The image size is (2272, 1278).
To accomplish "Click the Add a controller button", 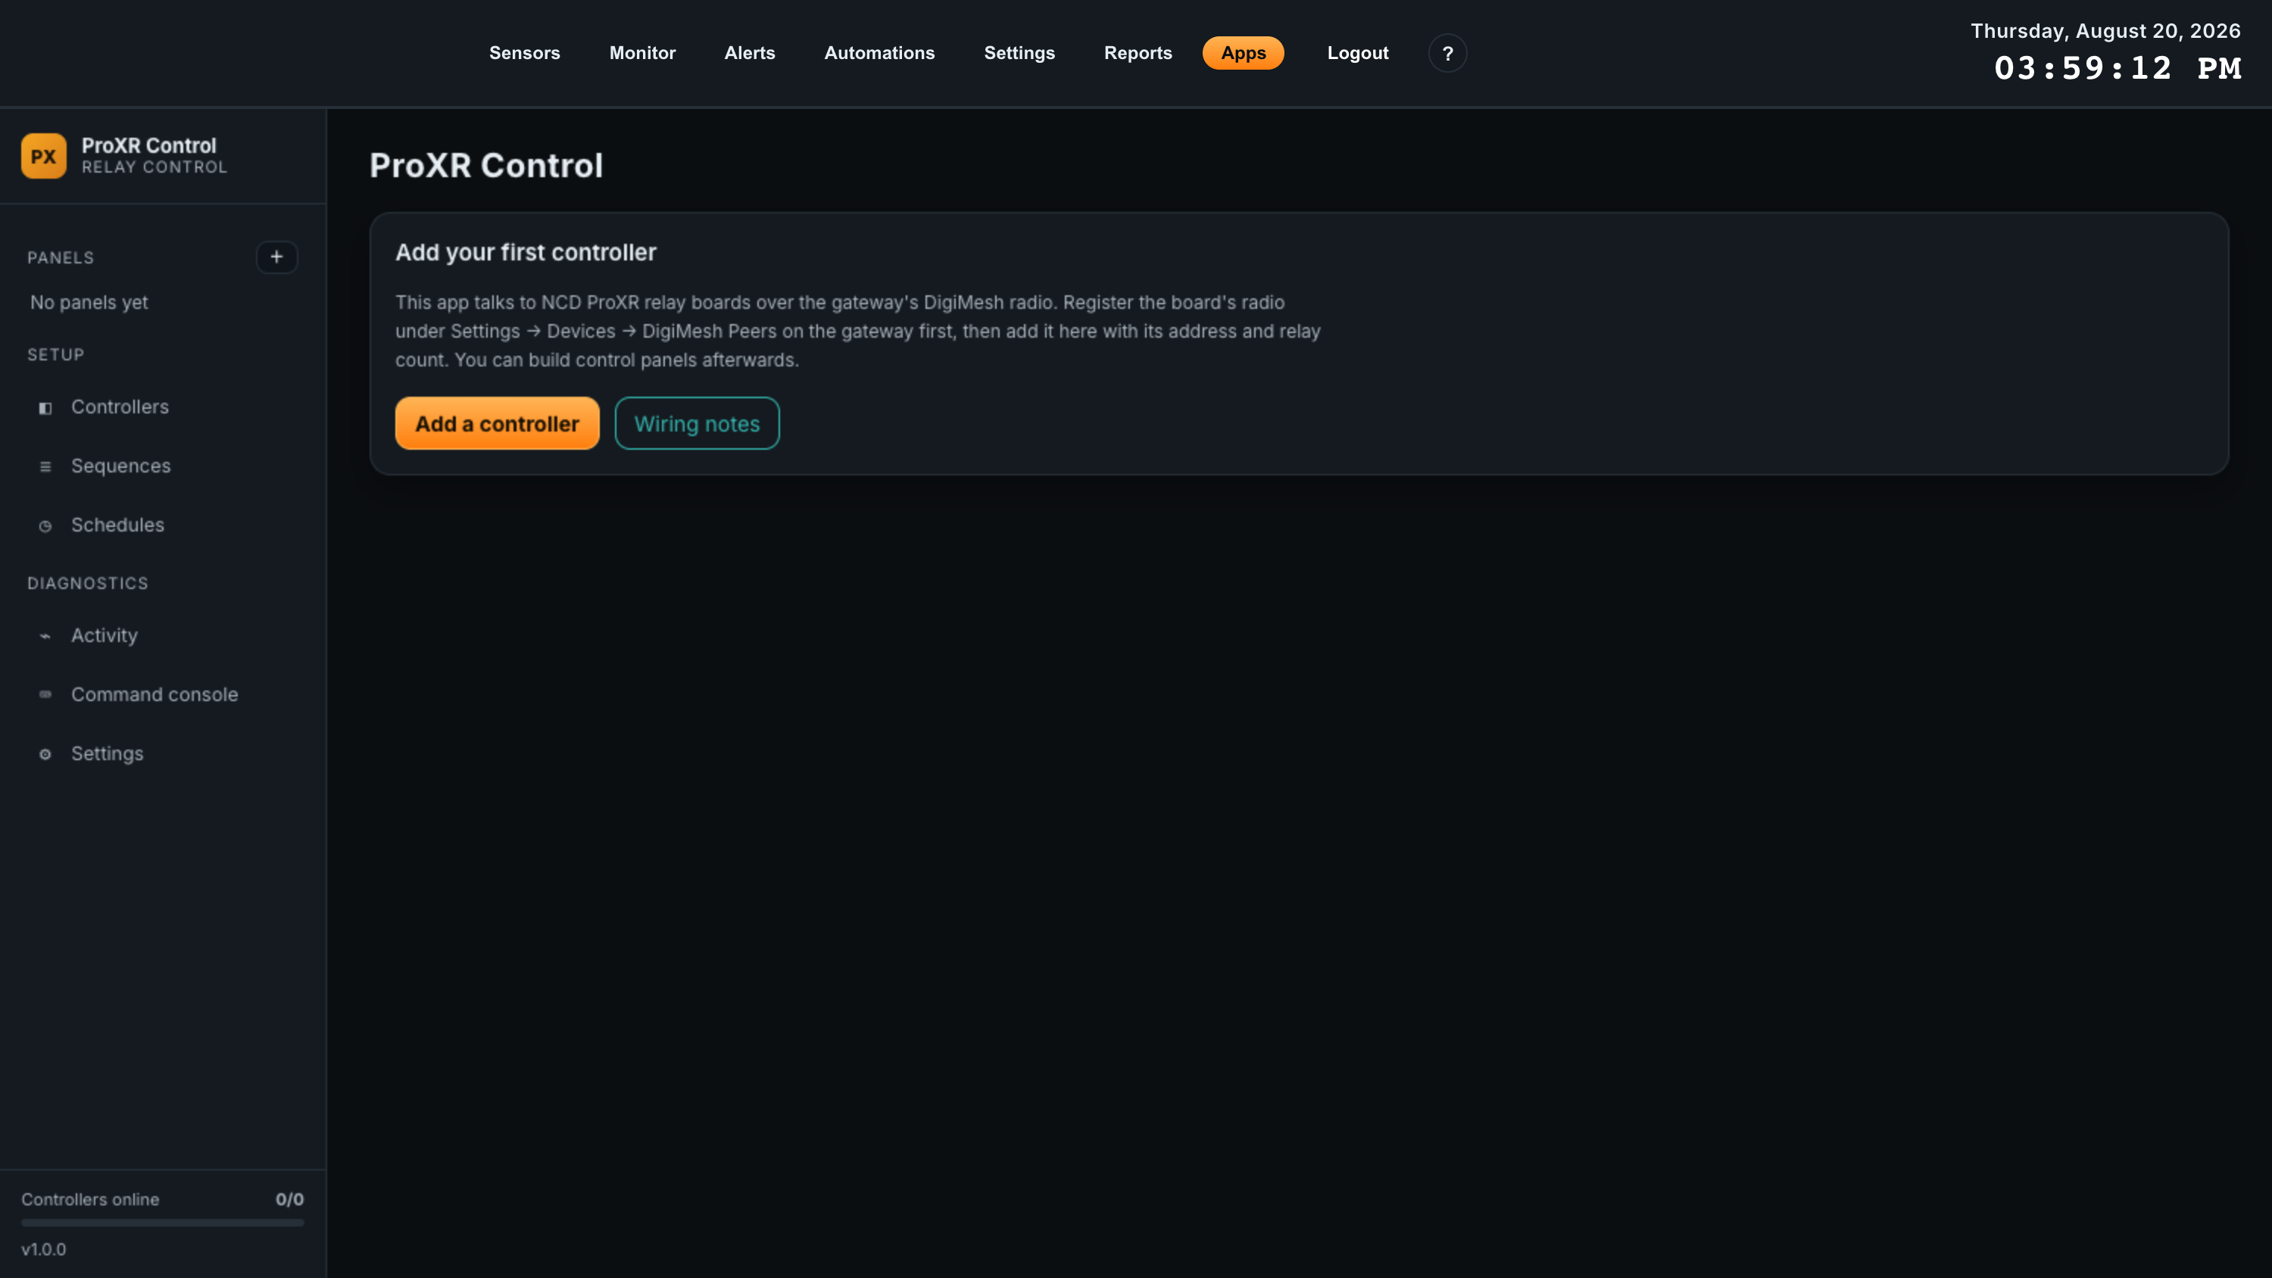I will click(498, 423).
